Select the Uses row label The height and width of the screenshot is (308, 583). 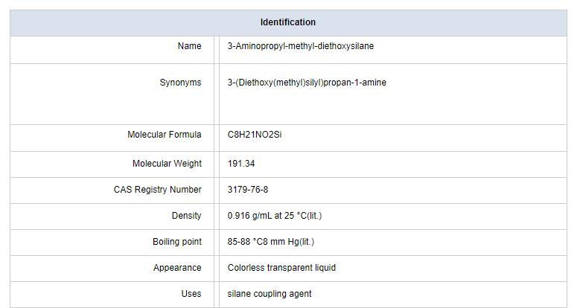point(191,294)
